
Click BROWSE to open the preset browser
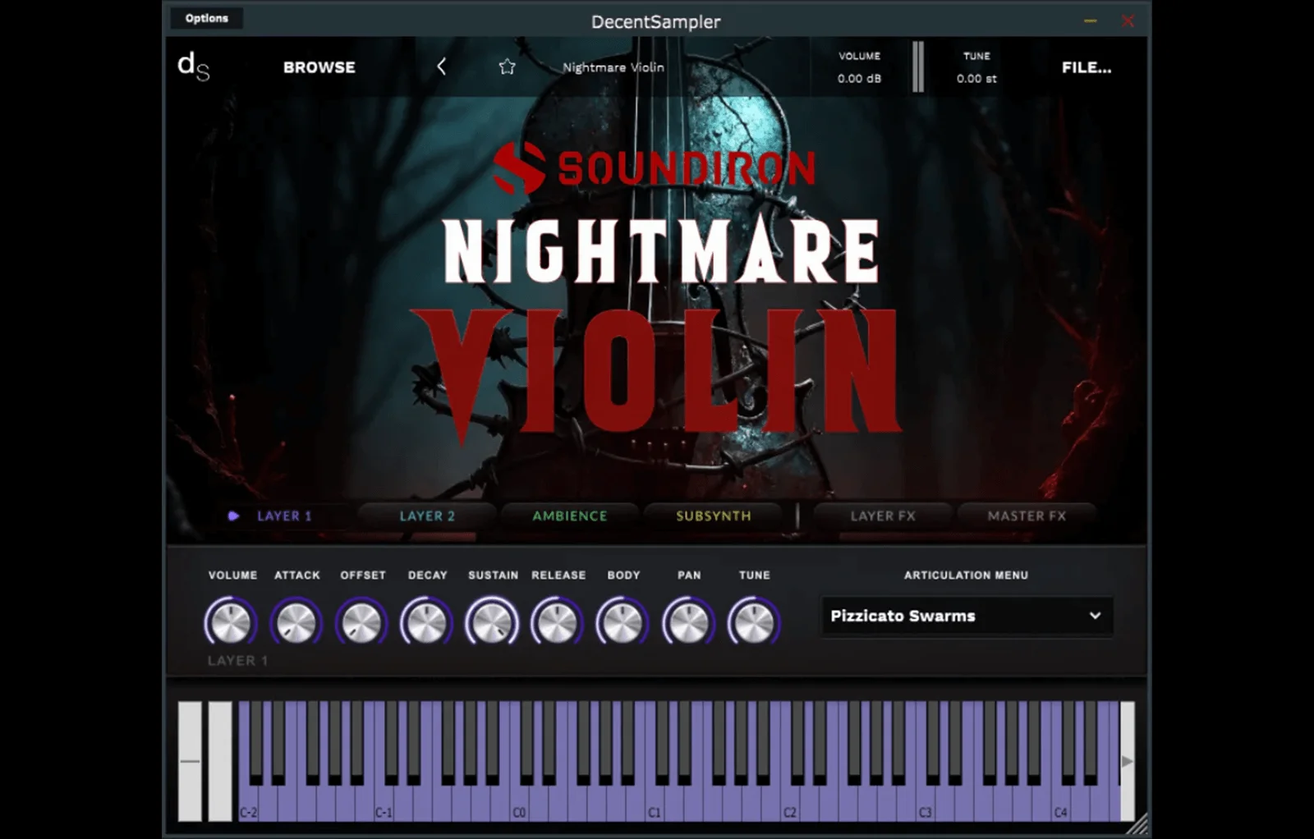319,67
